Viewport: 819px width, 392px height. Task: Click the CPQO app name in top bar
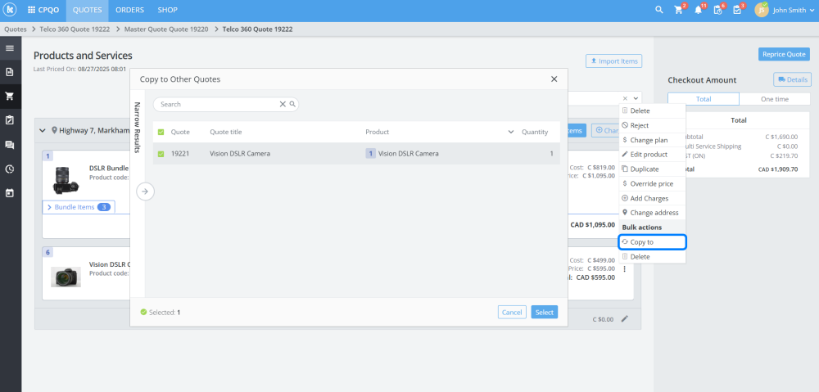click(x=48, y=10)
